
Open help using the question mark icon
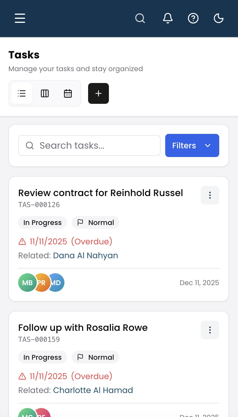(x=193, y=18)
